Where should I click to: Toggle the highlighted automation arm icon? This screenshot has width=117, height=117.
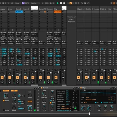pos(71,3)
